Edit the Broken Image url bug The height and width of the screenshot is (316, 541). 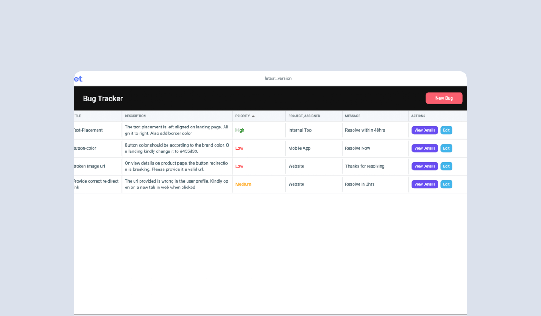[x=446, y=166]
